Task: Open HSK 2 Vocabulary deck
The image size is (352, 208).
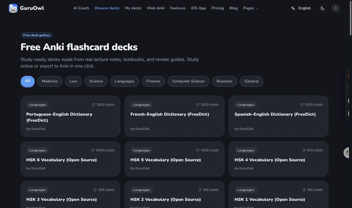Action: point(174,195)
